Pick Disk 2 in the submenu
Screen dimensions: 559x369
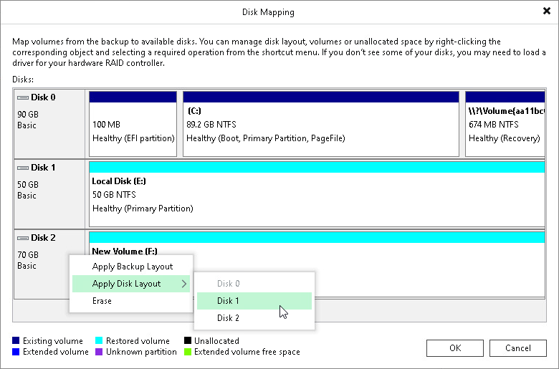[254, 317]
